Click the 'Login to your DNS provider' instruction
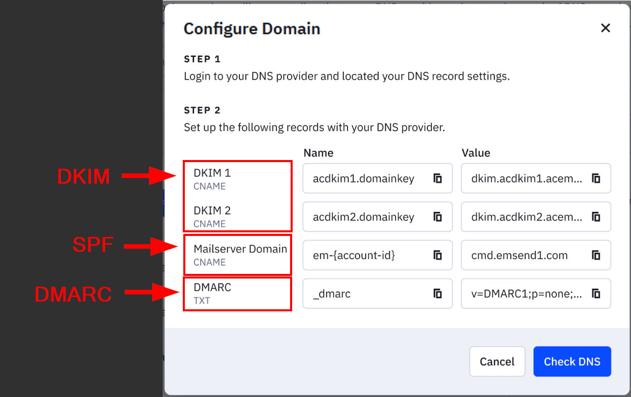This screenshot has height=397, width=631. tap(347, 77)
